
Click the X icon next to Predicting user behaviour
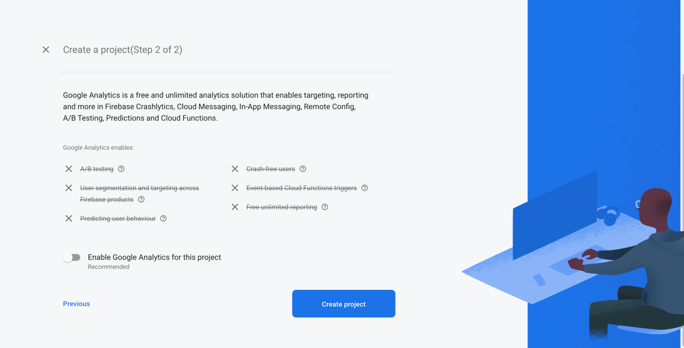click(68, 218)
